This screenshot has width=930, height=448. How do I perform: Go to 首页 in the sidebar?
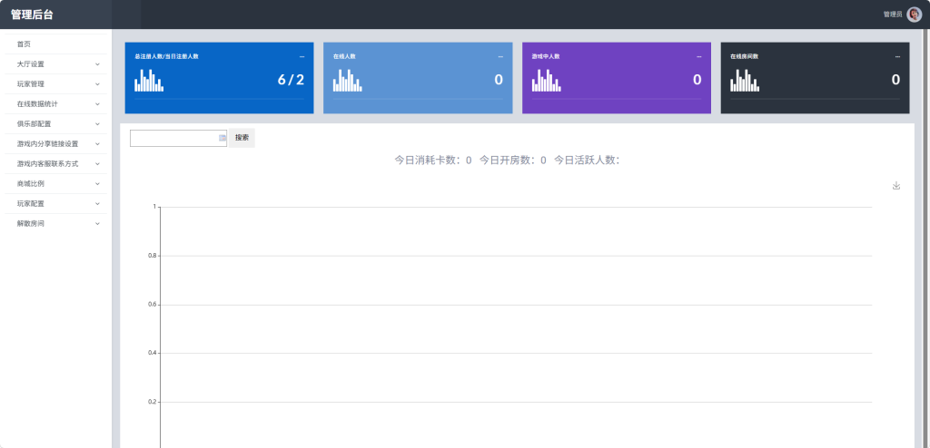(55, 44)
